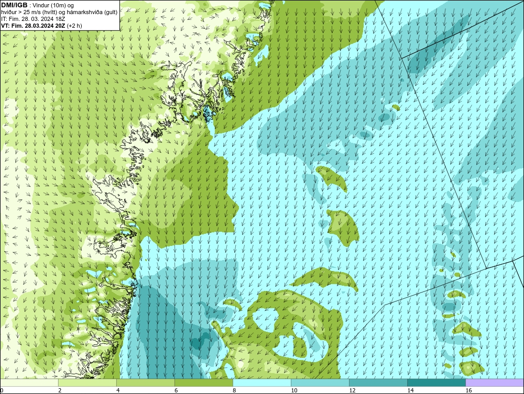The width and height of the screenshot is (524, 394).
Task: Click the 4–6 m/s green legend swatch
Action: (145, 382)
